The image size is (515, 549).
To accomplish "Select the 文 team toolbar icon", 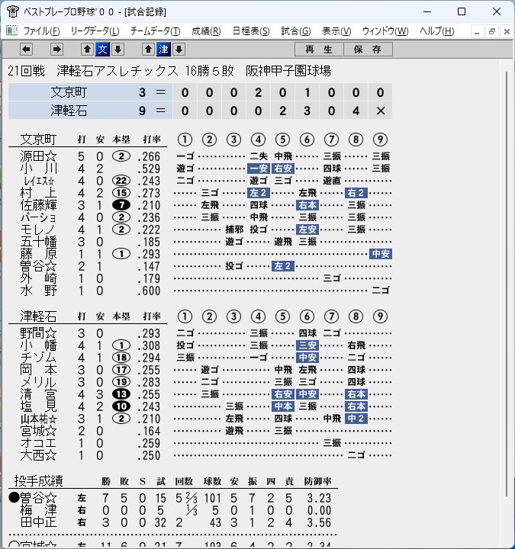I will [x=103, y=50].
